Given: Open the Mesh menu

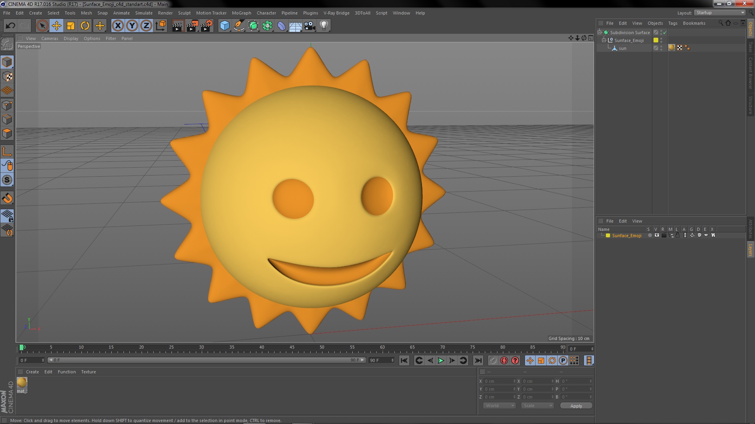Looking at the screenshot, I should click(86, 13).
